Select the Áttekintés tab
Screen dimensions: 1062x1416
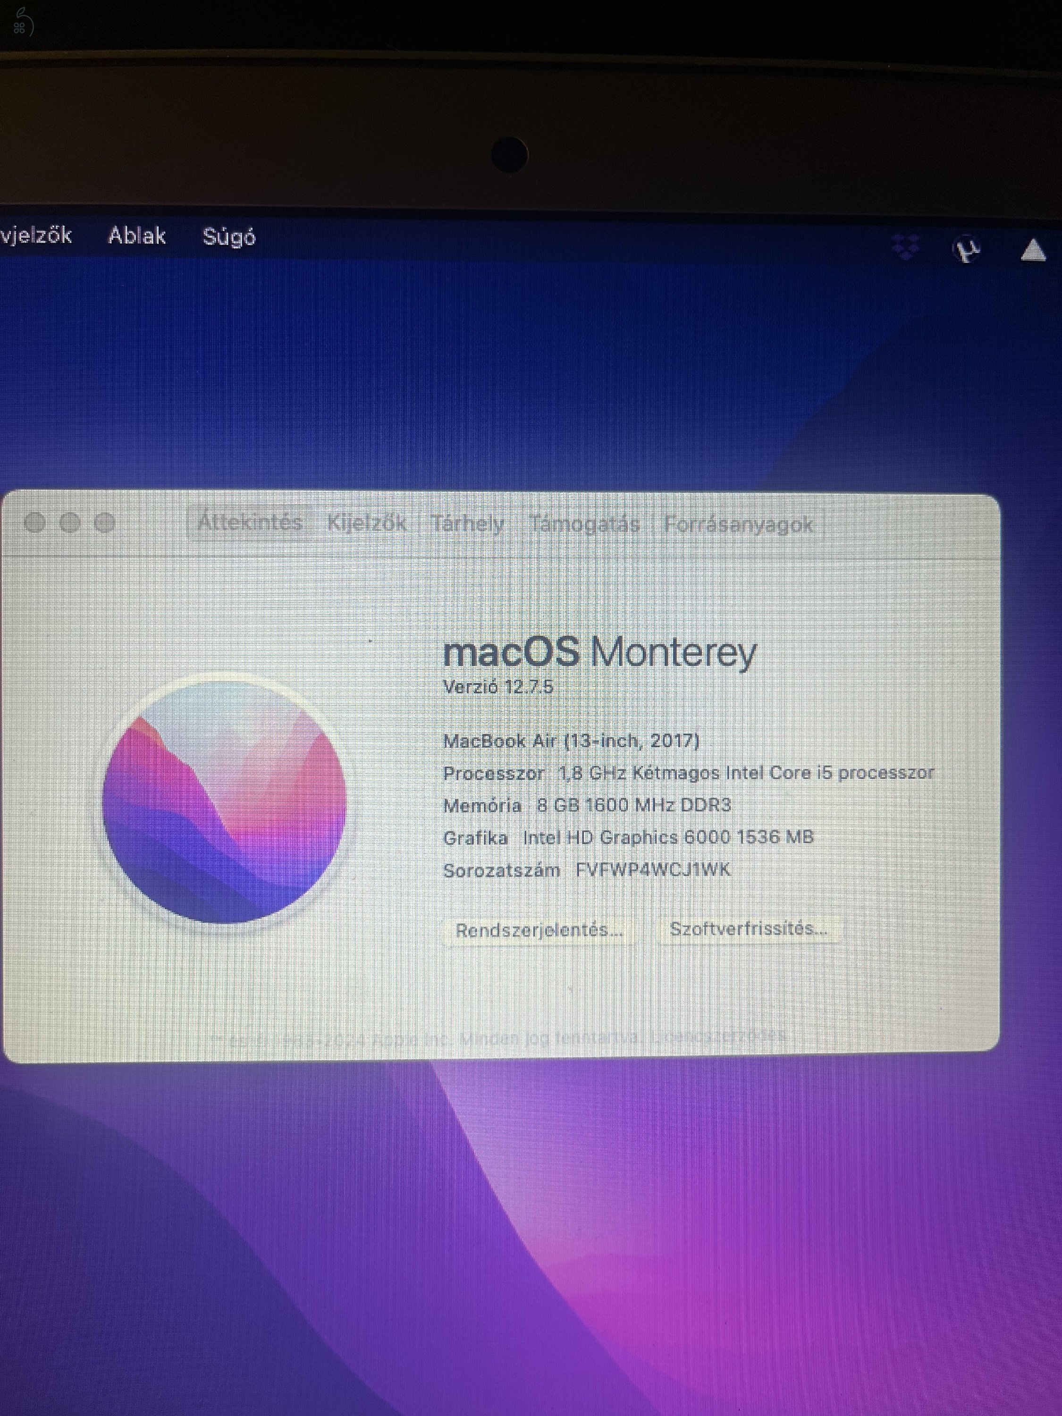pyautogui.click(x=249, y=523)
